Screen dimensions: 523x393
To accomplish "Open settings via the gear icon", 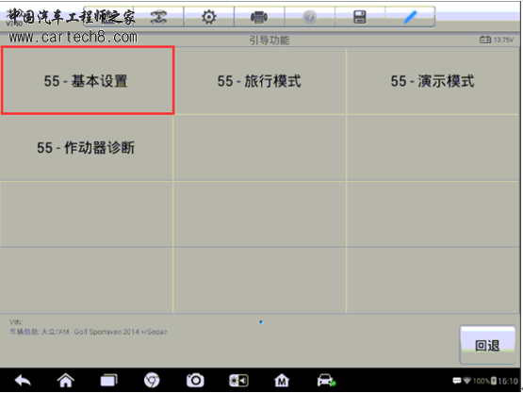I will pos(209,17).
